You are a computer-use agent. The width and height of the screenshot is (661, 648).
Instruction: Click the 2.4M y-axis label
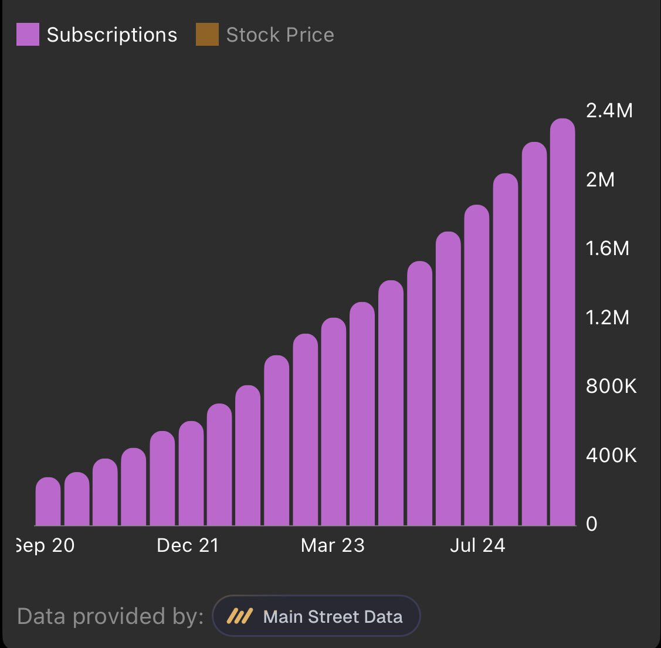609,110
